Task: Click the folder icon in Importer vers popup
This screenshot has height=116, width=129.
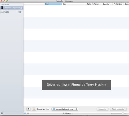Action: tap(54, 109)
